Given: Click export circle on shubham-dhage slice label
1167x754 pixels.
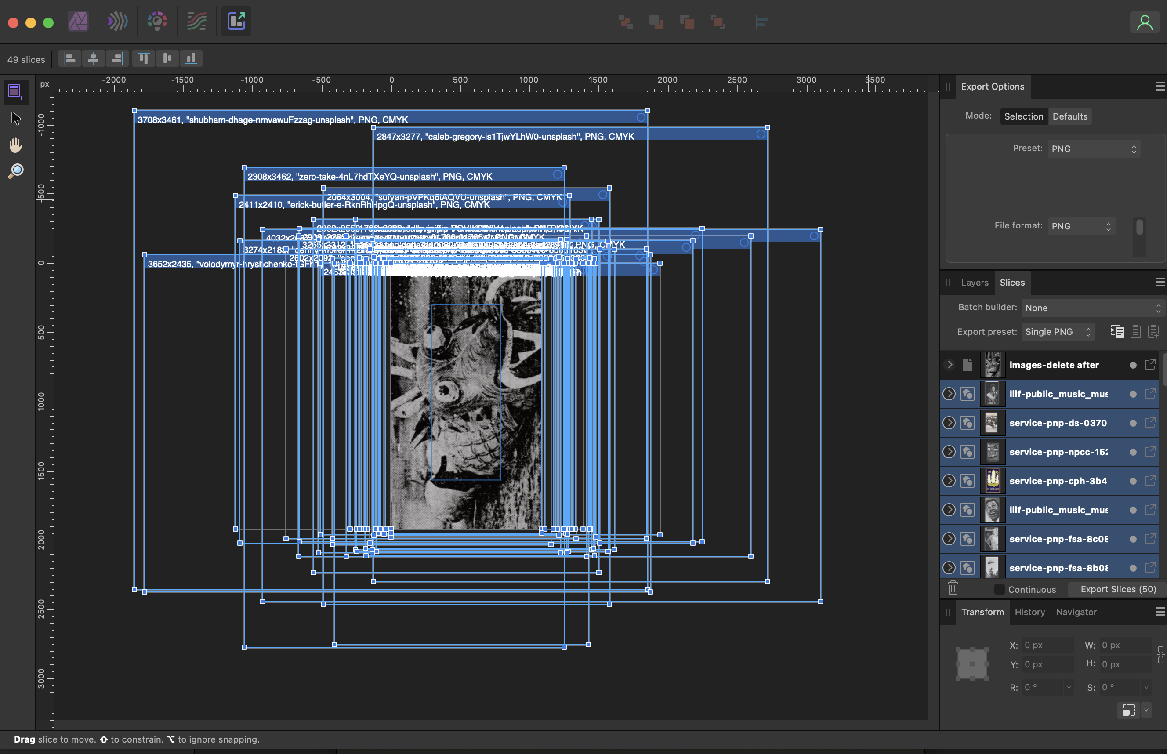Looking at the screenshot, I should tap(641, 117).
